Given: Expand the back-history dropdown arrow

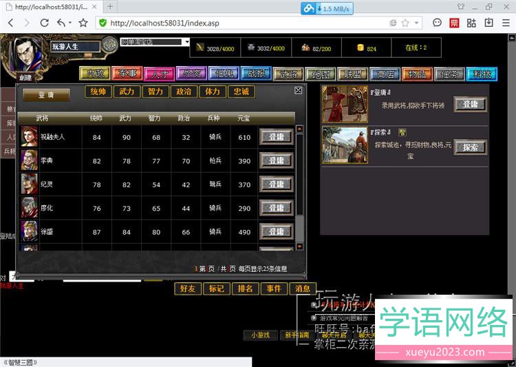Looking at the screenshot, I should [x=71, y=23].
